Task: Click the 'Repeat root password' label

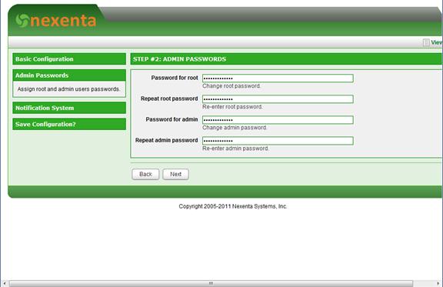Action: point(169,98)
